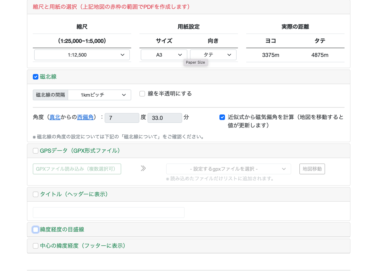Toggle 緯度経度の目盛線 checkbox
This screenshot has height=277, width=386.
coord(36,230)
